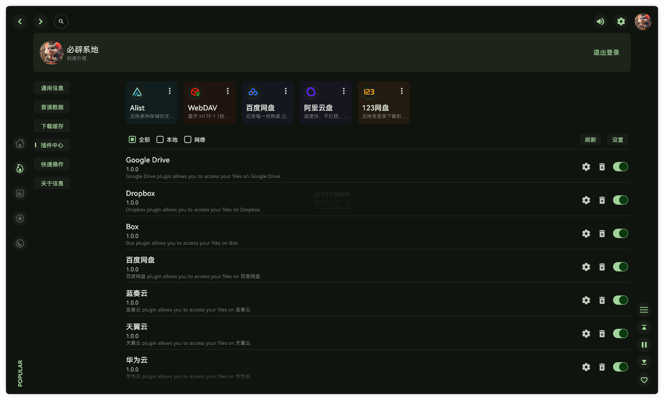Click the 退出登录 link
Image resolution: width=664 pixels, height=400 pixels.
click(x=606, y=52)
